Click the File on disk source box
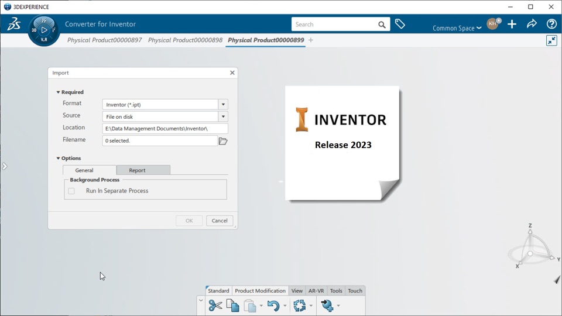 tap(160, 116)
